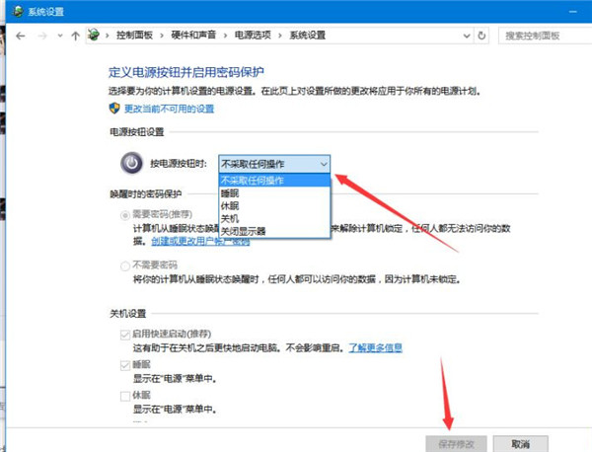Toggle the 睡眠 checkbox under 关机设置
The height and width of the screenshot is (452, 592).
click(124, 365)
